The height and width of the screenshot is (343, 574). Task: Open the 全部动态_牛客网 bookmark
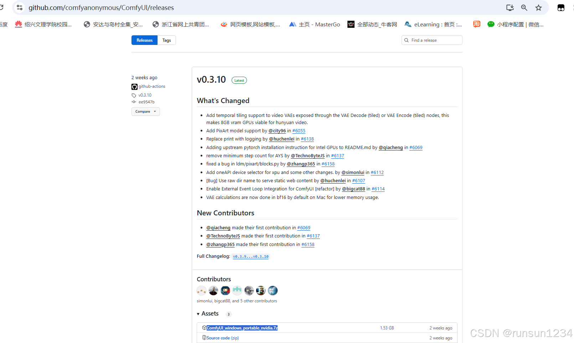(372, 24)
